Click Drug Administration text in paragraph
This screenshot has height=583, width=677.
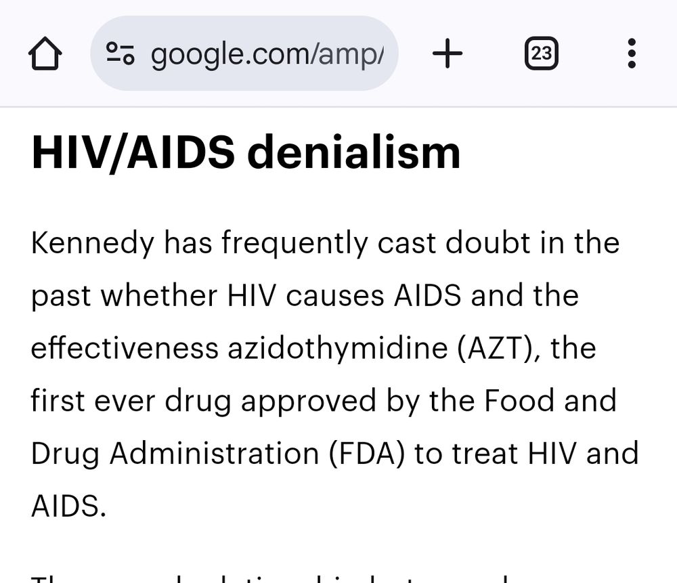tap(175, 454)
